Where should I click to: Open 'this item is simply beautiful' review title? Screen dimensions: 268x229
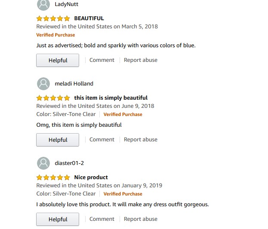coord(111,98)
